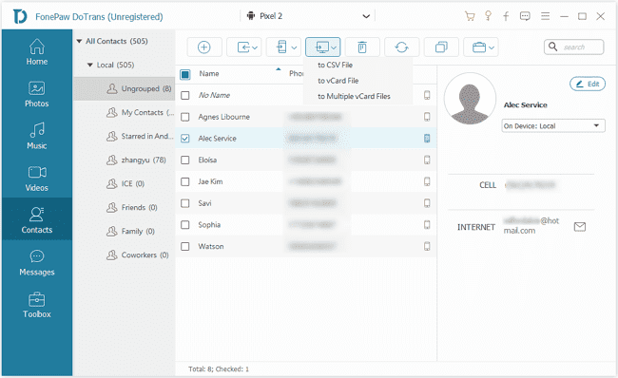
Task: Click the search input field
Action: coord(574,47)
